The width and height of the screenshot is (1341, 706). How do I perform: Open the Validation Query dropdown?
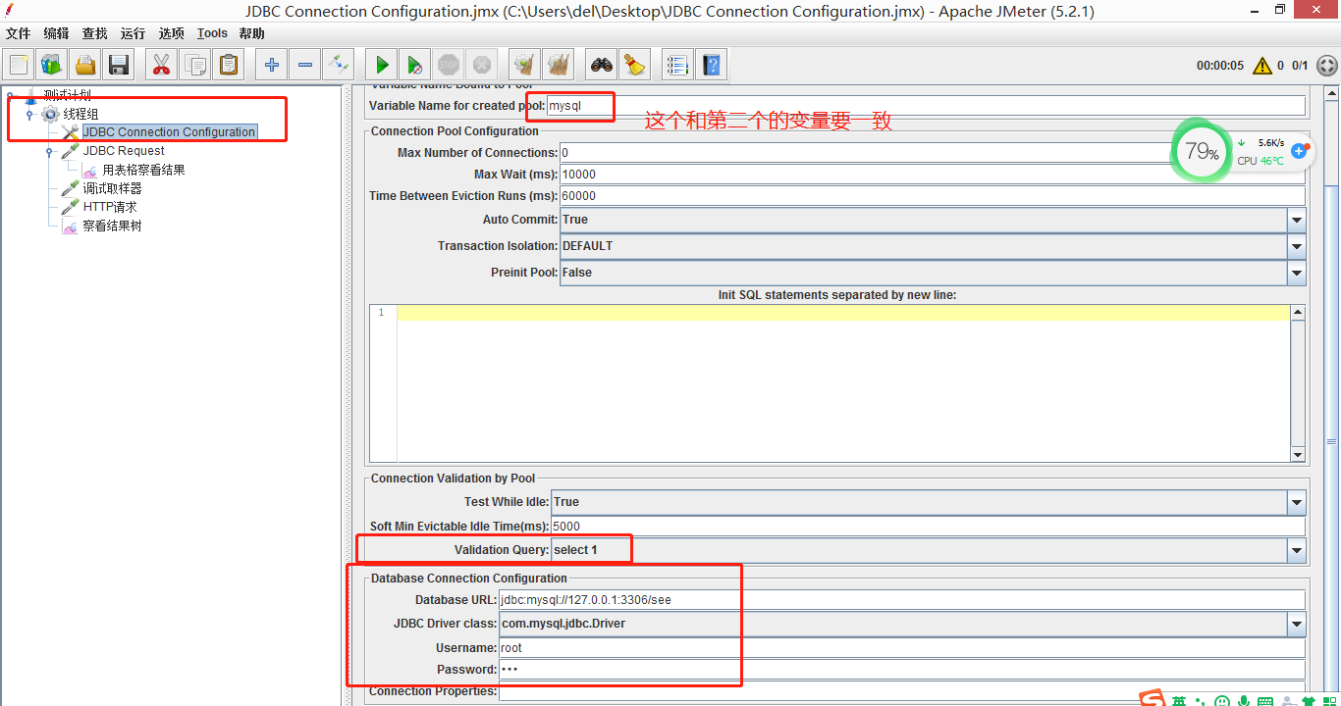(x=1297, y=550)
